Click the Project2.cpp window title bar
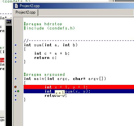 coord(73,6)
